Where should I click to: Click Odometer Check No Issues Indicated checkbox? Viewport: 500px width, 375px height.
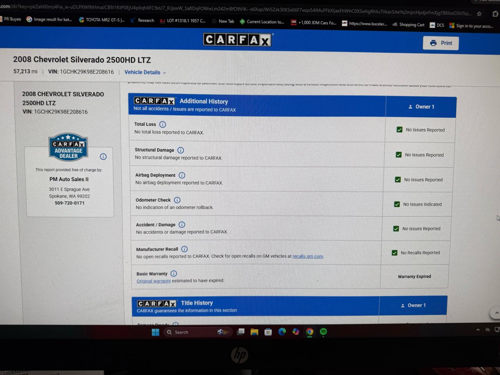[397, 204]
